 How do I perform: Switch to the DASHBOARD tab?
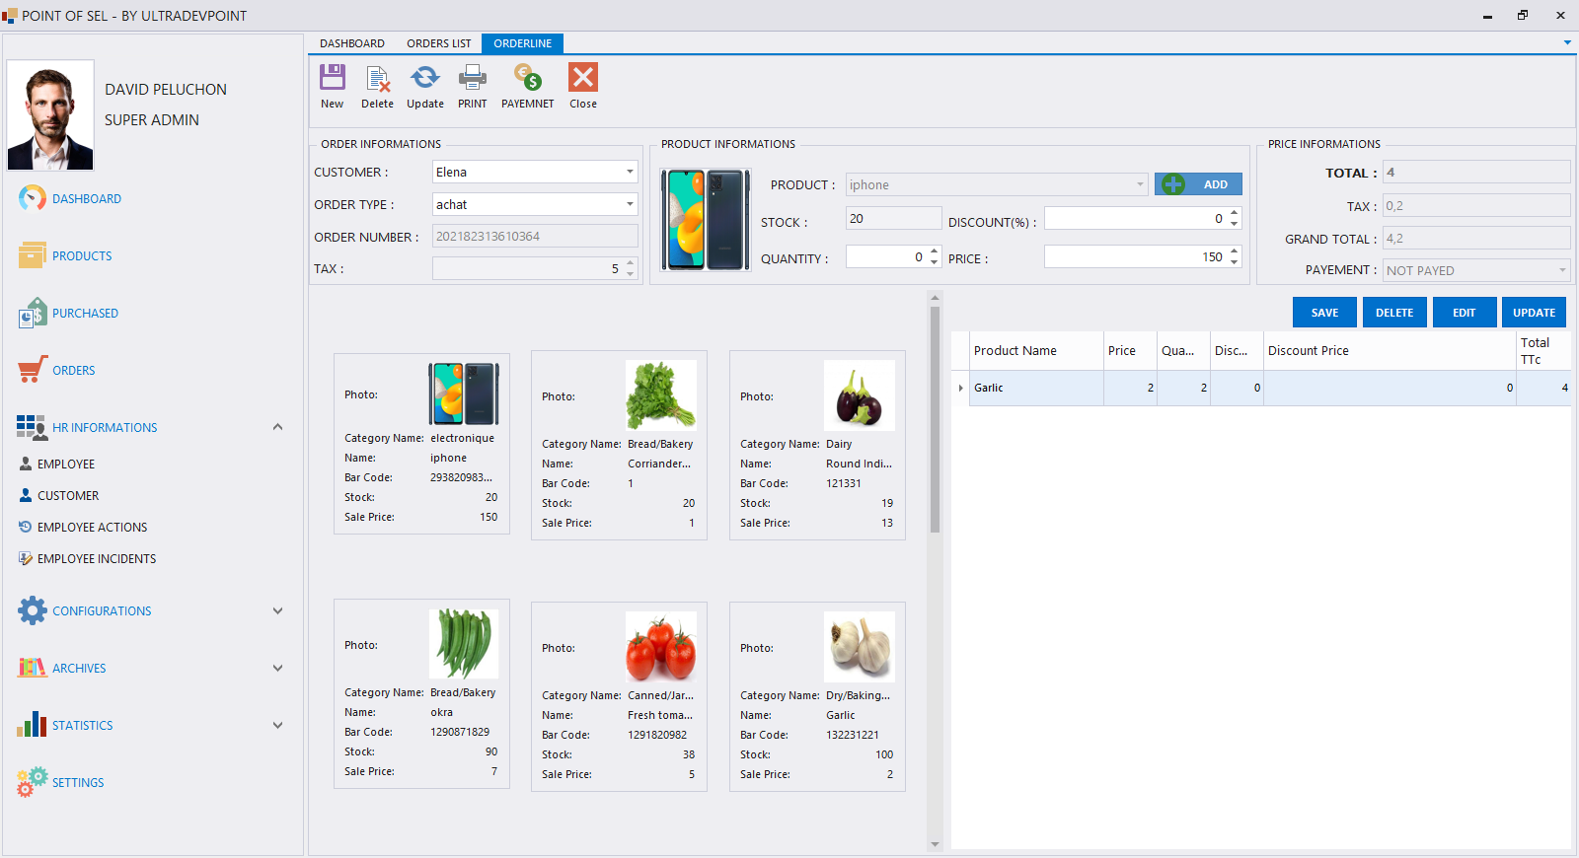tap(352, 43)
